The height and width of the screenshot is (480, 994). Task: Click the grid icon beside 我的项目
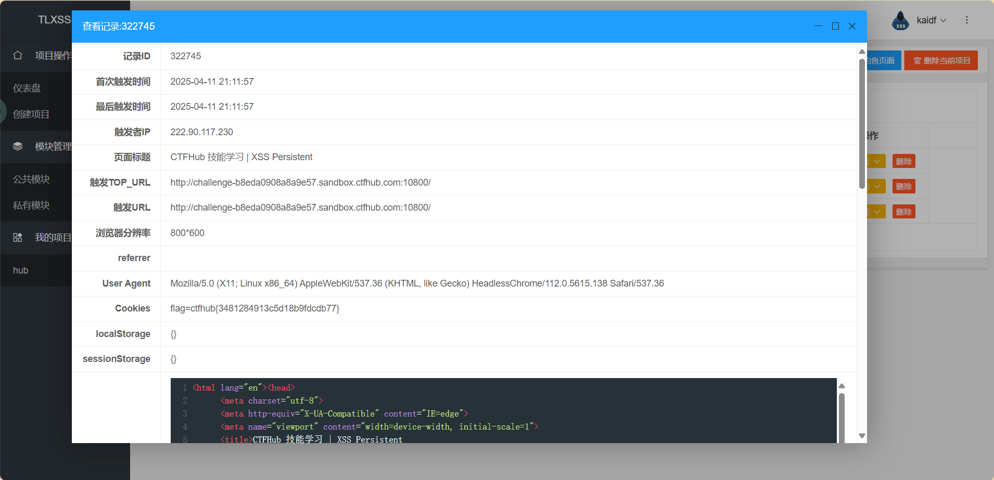[18, 237]
